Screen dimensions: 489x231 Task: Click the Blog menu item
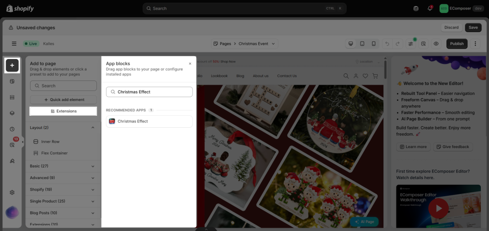(x=240, y=76)
